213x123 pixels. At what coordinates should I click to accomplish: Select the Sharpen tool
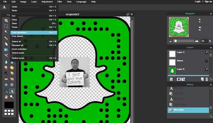[12, 62]
